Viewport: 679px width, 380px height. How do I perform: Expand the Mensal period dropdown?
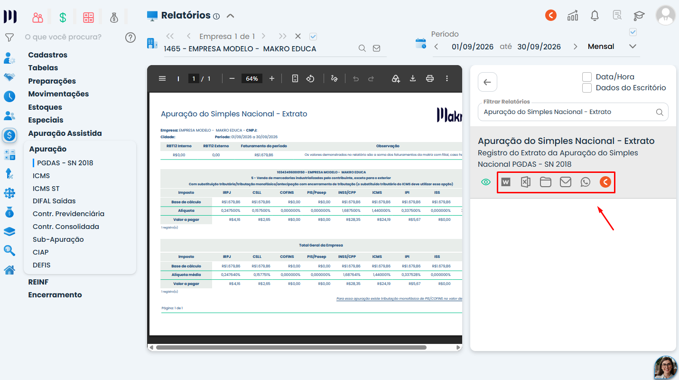(632, 47)
